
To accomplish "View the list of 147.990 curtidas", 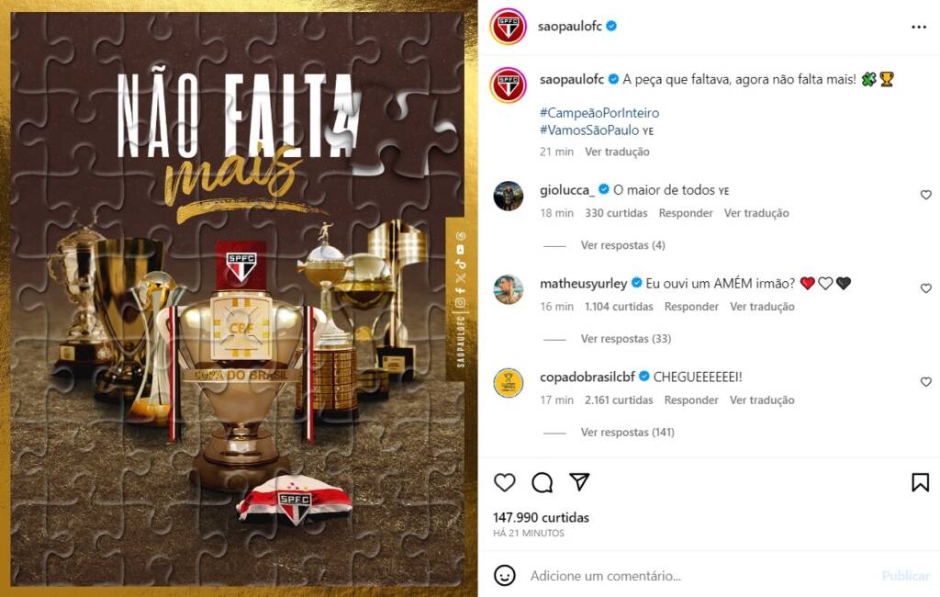I will [541, 518].
